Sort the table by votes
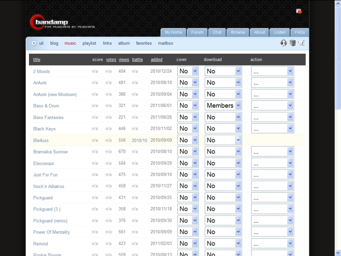The image size is (341, 256). (111, 59)
